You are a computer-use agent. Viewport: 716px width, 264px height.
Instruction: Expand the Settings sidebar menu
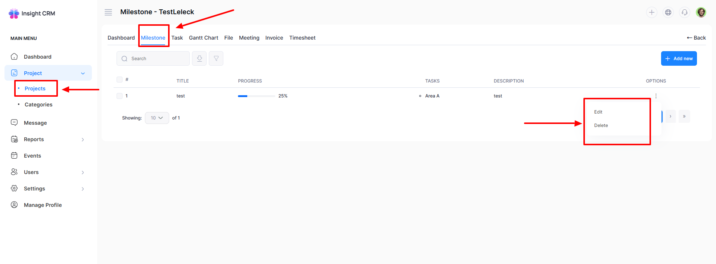coord(83,189)
